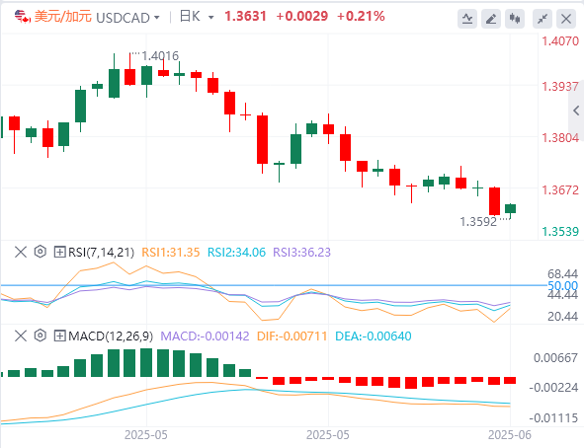Switch chart style with candlestick icon
The height and width of the screenshot is (448, 584).
(x=515, y=18)
